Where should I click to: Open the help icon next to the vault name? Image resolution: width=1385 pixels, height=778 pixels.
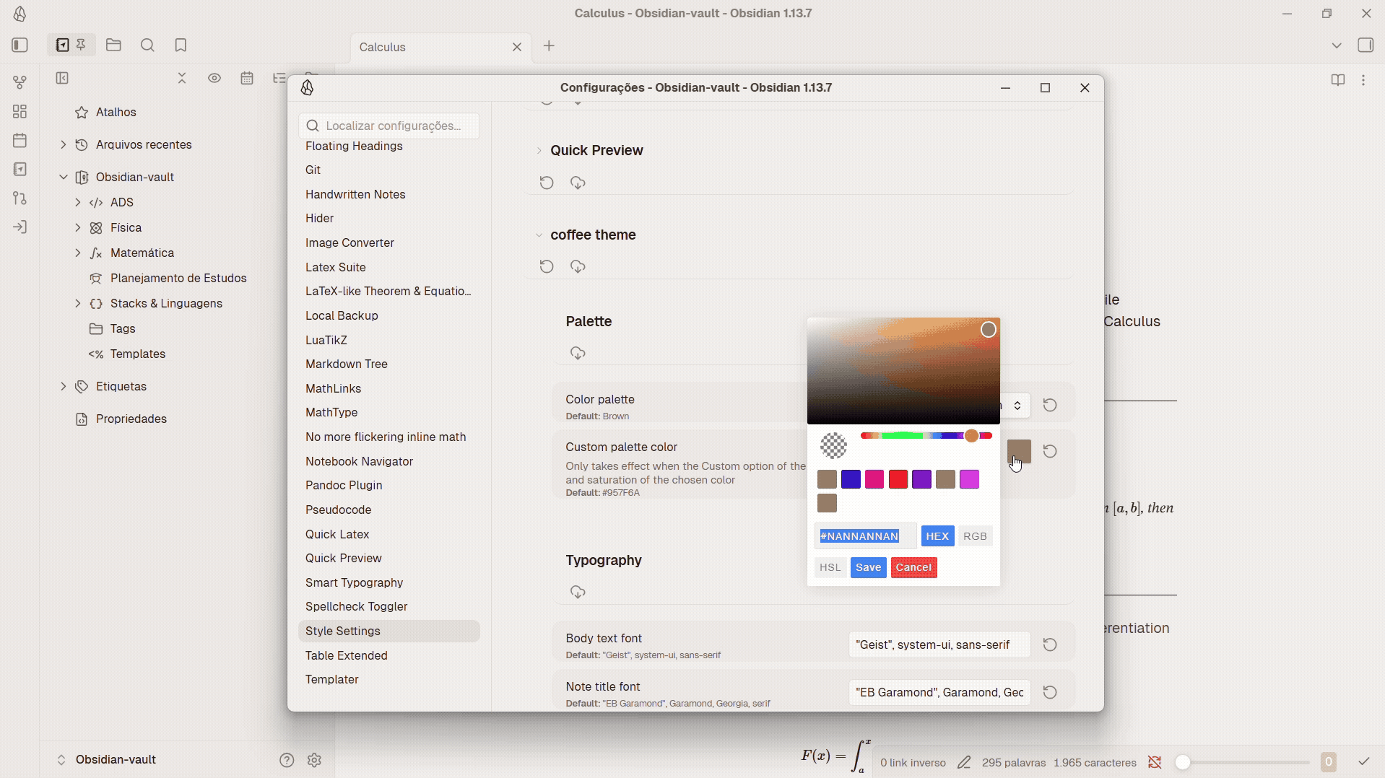click(287, 760)
